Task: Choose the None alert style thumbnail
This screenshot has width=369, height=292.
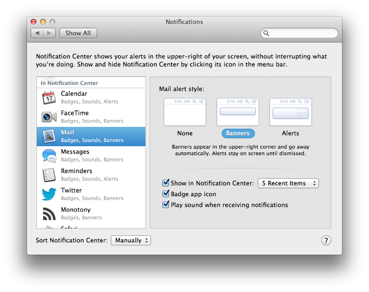Action: pyautogui.click(x=184, y=112)
